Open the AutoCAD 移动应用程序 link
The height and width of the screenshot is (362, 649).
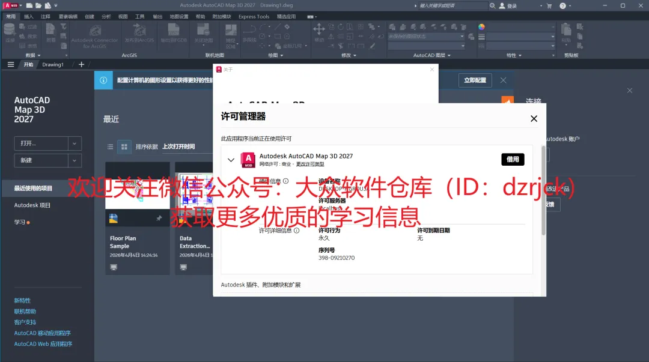click(42, 333)
